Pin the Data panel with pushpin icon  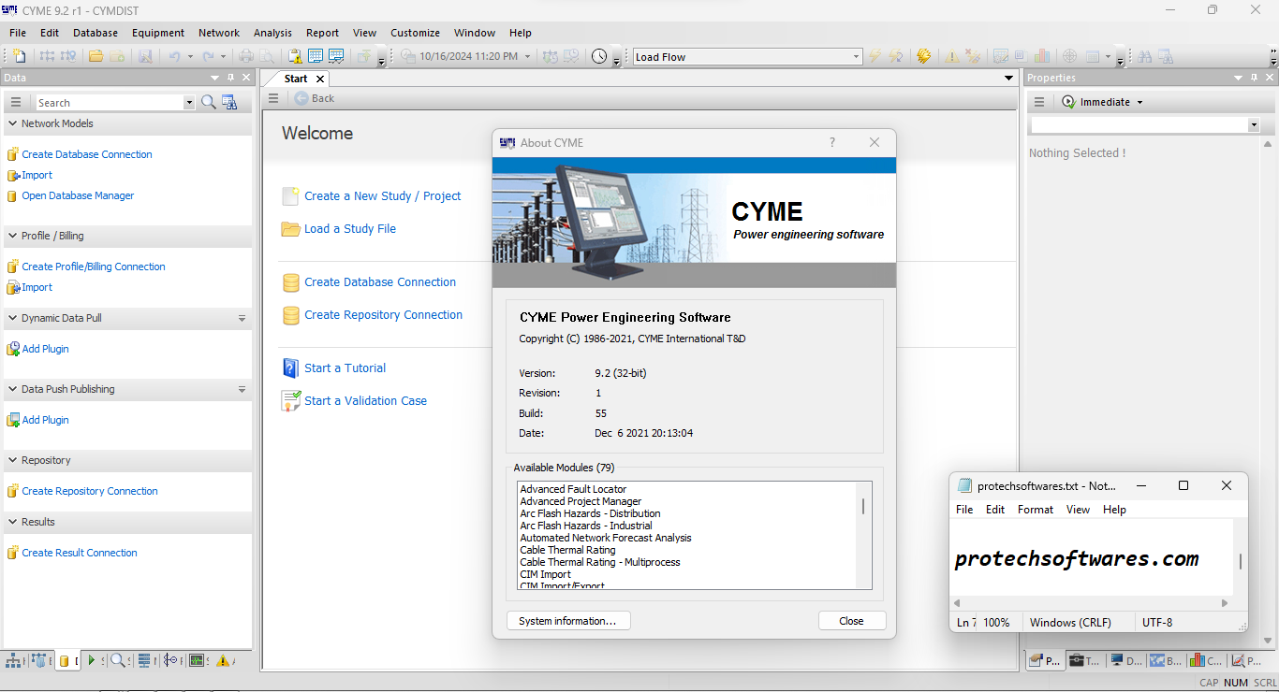coord(231,78)
